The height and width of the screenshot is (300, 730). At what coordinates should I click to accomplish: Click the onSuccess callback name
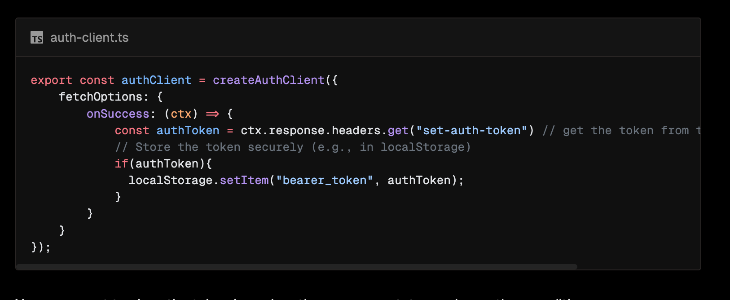click(x=118, y=114)
